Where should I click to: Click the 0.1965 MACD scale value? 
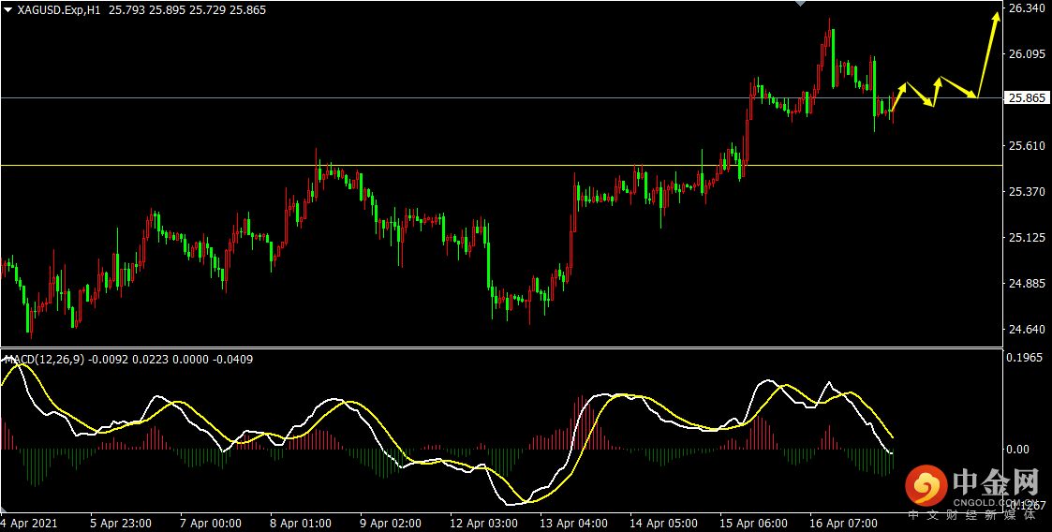[x=1027, y=358]
